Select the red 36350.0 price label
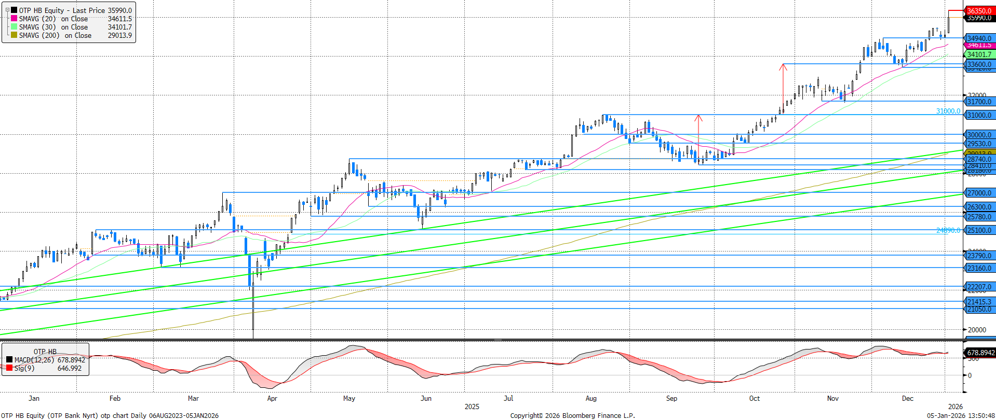 coord(979,10)
